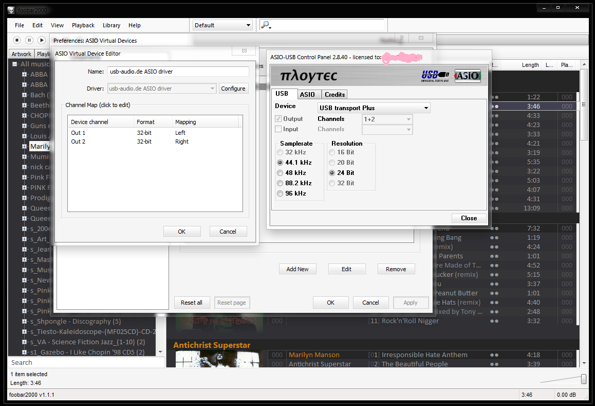Enable the Input checkbox in ASIO-USB panel
The height and width of the screenshot is (406, 595).
pos(278,129)
